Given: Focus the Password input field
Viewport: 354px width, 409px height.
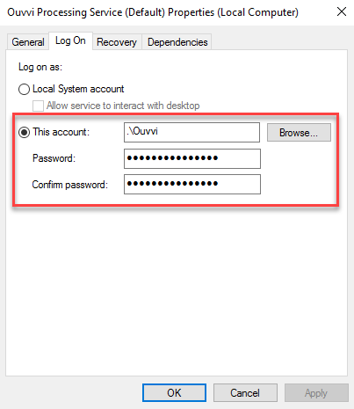Looking at the screenshot, I should tap(192, 158).
